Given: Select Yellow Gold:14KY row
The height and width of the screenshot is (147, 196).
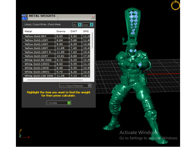Looking at the screenshot, I should (57, 44).
